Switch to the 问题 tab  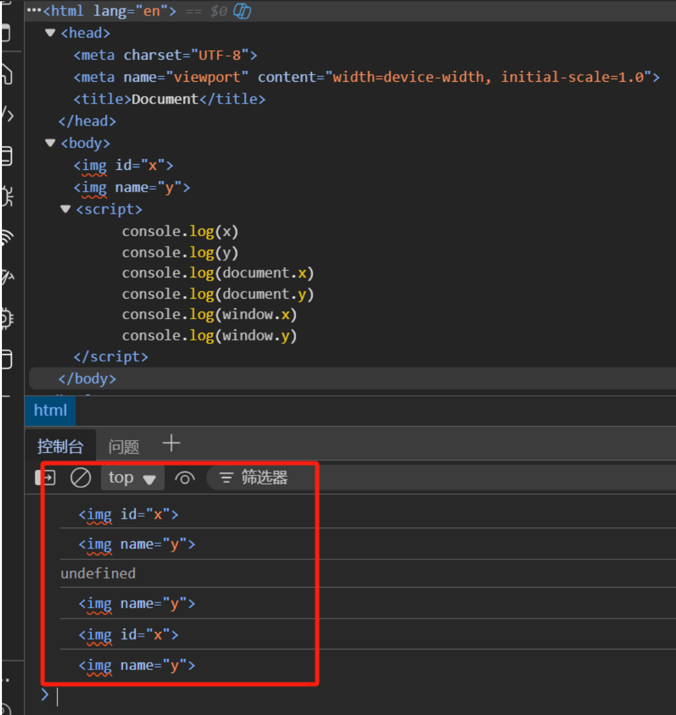point(124,446)
